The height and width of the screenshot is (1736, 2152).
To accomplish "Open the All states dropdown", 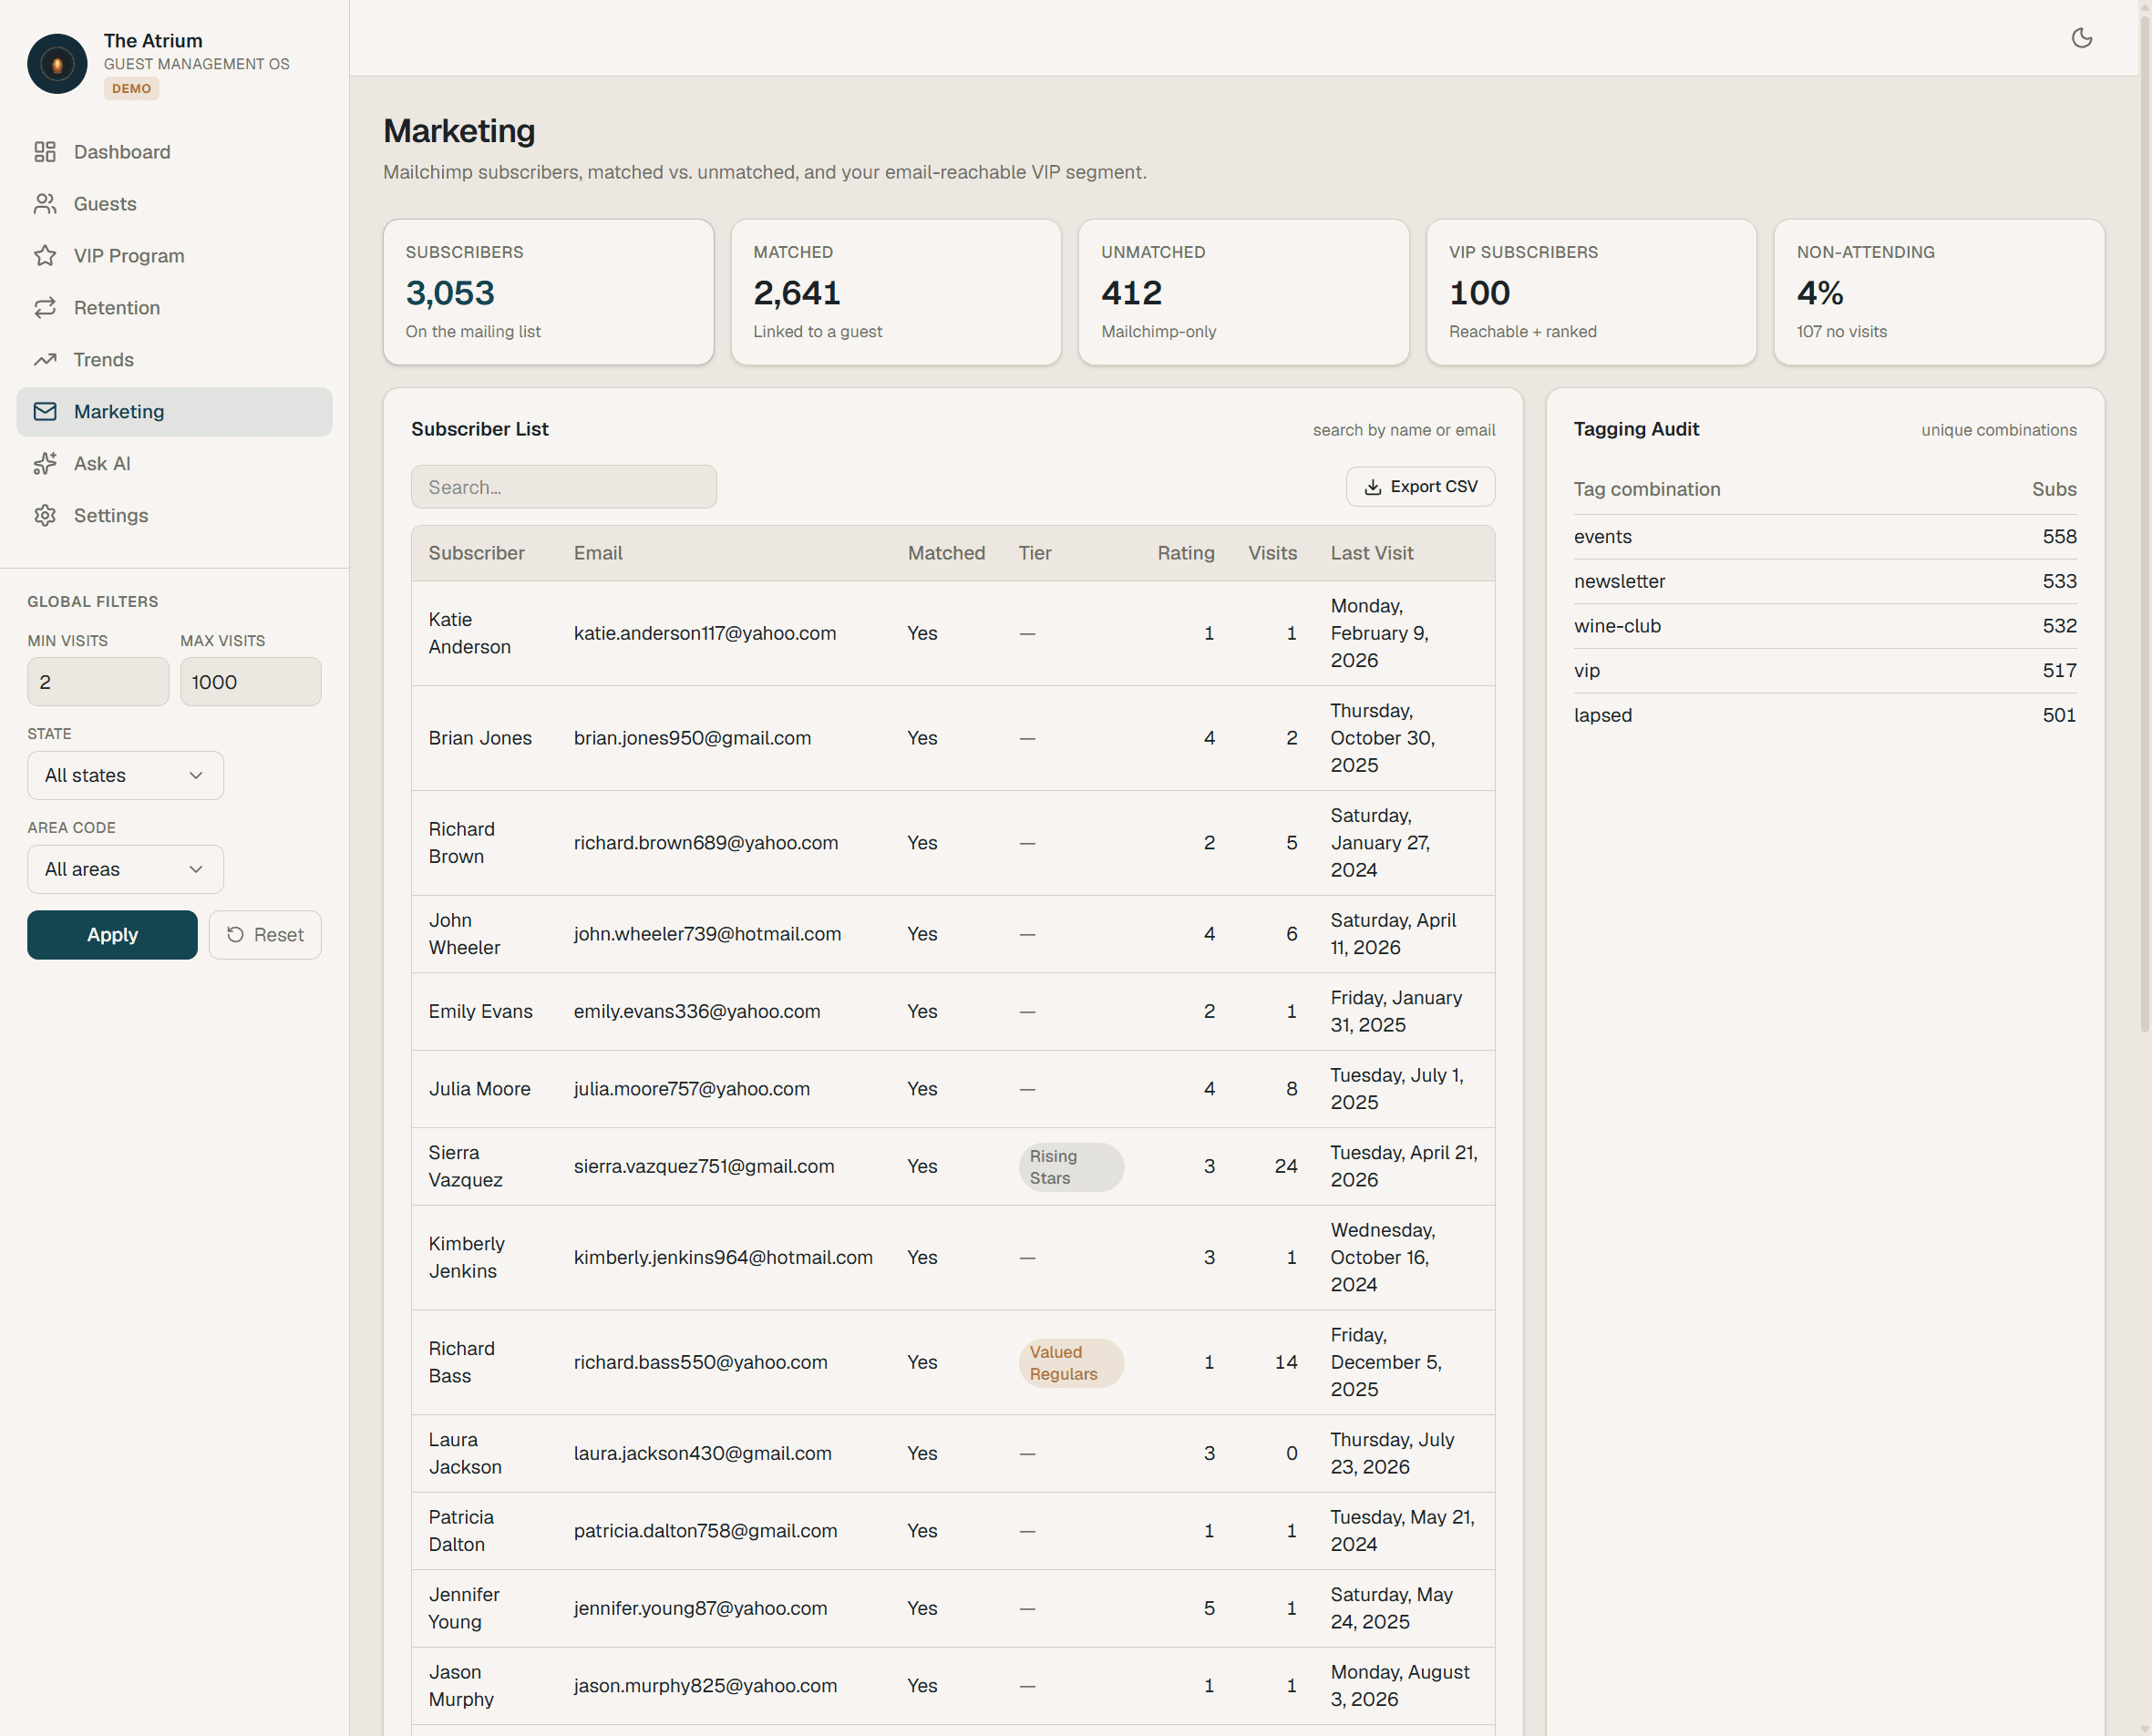I will tap(125, 776).
